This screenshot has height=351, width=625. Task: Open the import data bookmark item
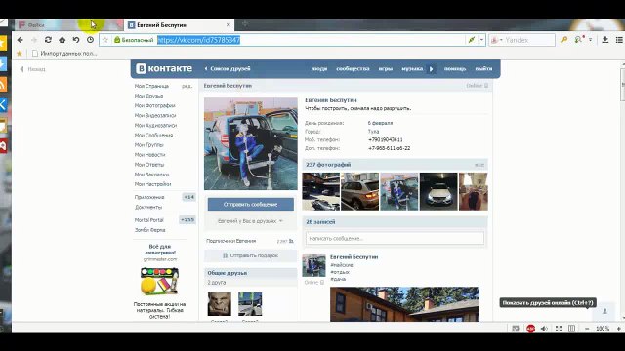64,53
